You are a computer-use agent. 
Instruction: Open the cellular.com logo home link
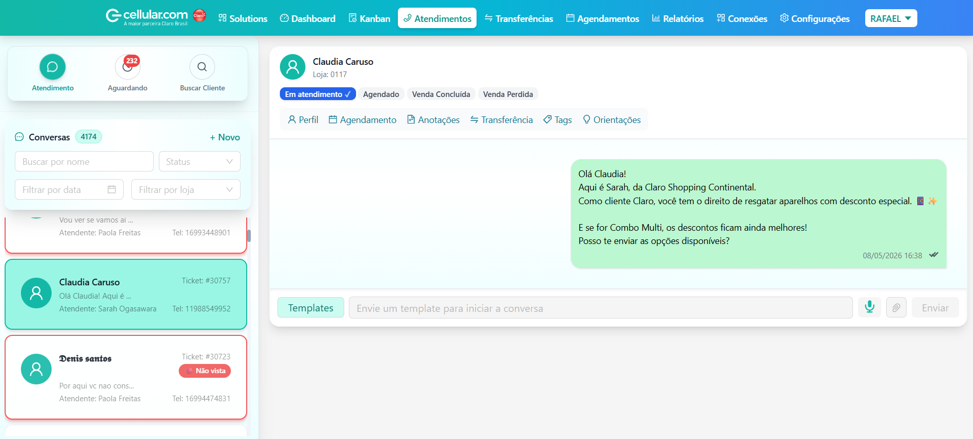click(x=147, y=17)
